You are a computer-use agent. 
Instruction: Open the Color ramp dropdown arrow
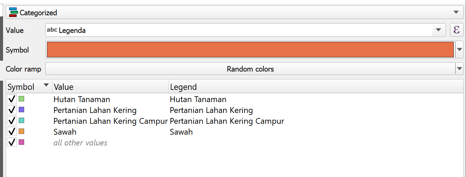[460, 69]
